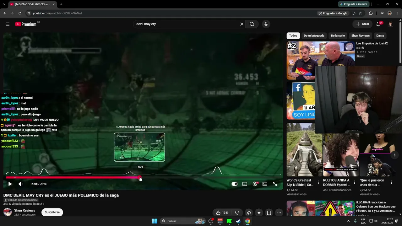402x226 pixels.
Task: Toggle autoplay switch in player
Action: pos(235,184)
